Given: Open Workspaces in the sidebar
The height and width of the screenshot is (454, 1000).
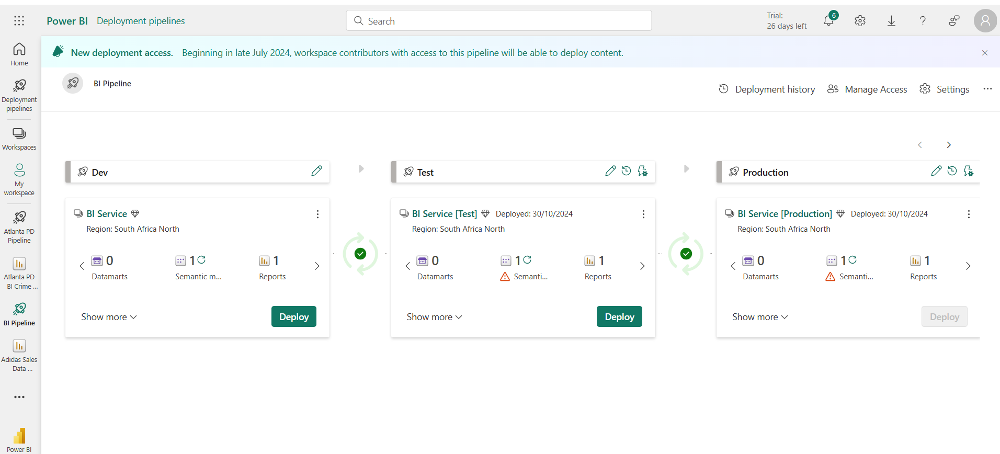Looking at the screenshot, I should 19,139.
